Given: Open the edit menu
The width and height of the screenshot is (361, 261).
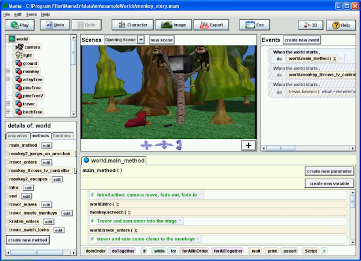Looking at the screenshot, I should pos(18,14).
